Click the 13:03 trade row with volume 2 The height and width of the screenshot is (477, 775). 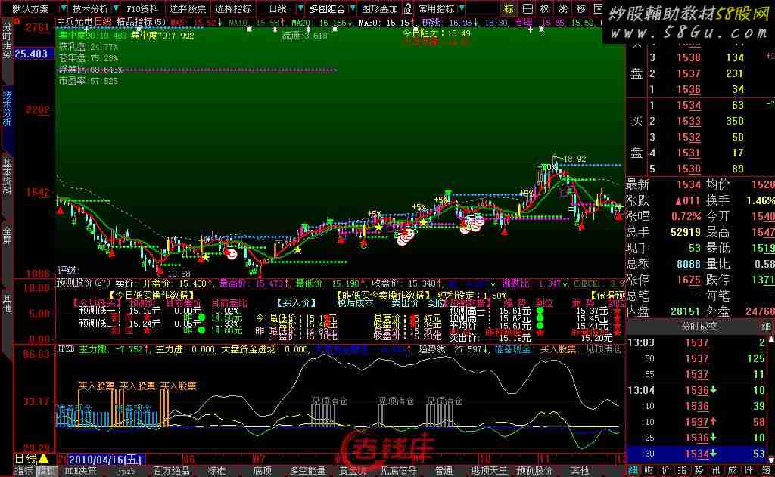(x=699, y=342)
